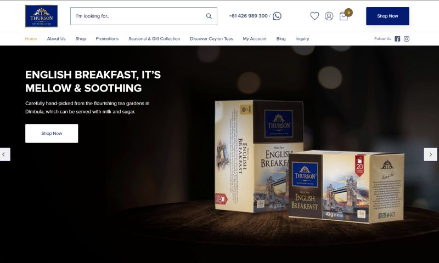Click the search magnifier icon
This screenshot has width=439, height=263.
[x=209, y=16]
